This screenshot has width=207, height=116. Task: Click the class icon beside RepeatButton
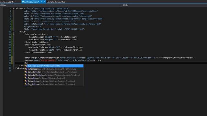coord(26,81)
